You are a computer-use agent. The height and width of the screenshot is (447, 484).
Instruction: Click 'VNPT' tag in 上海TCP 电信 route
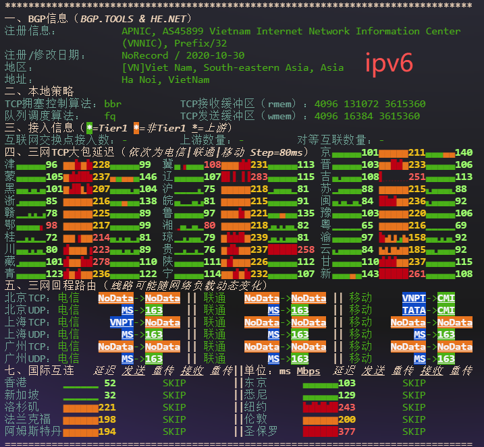pyautogui.click(x=122, y=322)
